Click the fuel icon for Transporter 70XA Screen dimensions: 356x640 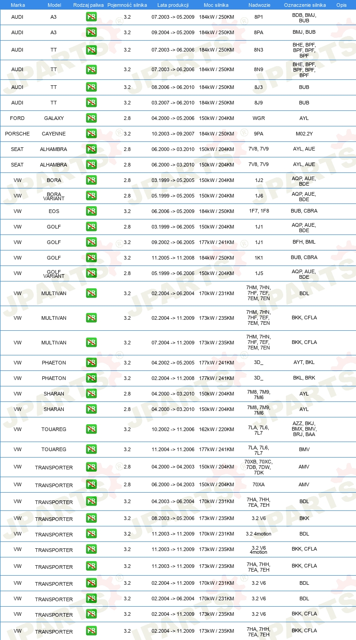coord(91,485)
